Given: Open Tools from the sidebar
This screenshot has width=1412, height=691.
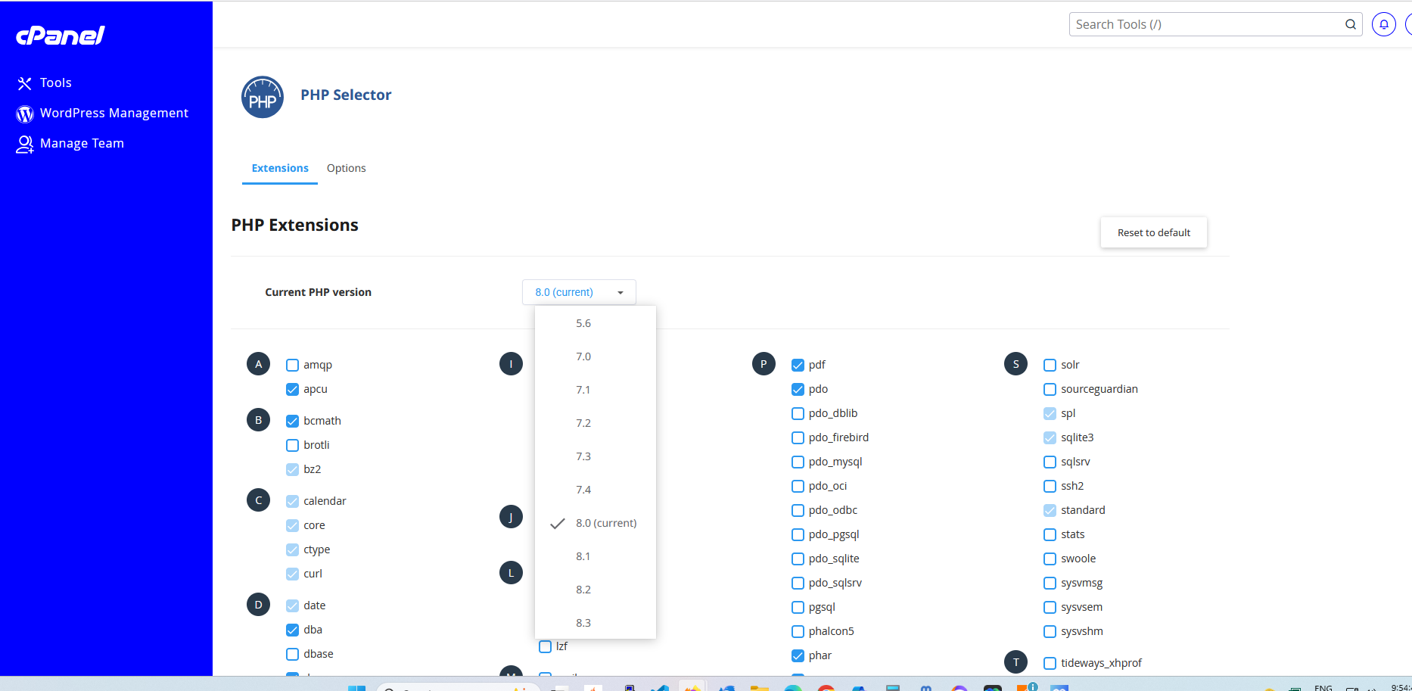Looking at the screenshot, I should pos(55,83).
